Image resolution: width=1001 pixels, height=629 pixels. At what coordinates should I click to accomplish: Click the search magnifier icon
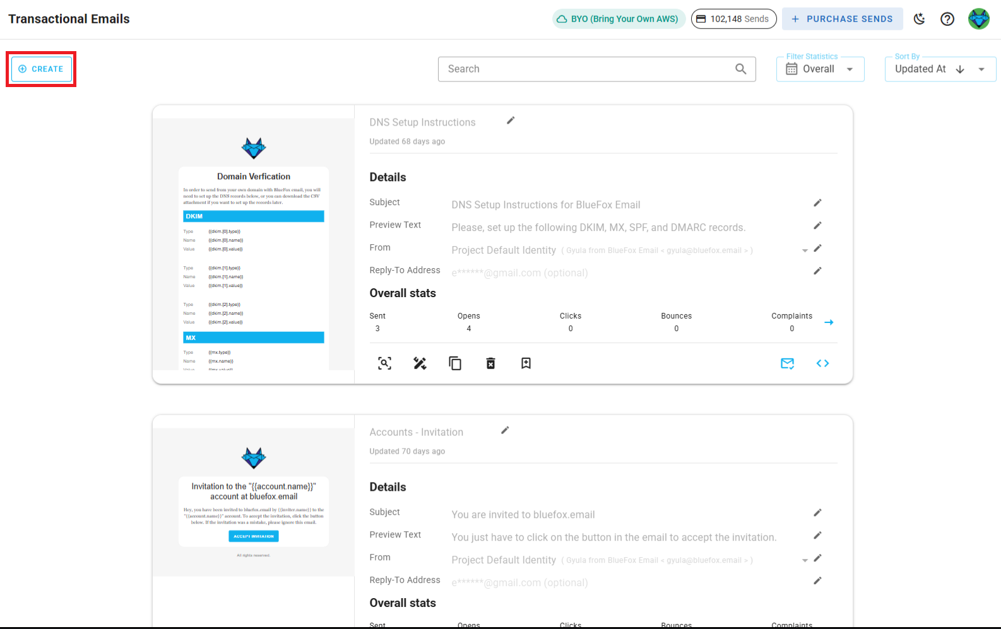(x=741, y=69)
